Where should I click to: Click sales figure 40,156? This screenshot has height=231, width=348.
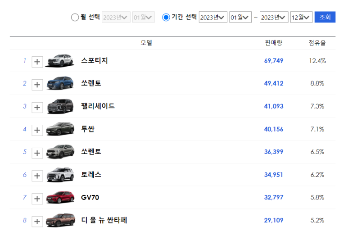point(274,129)
